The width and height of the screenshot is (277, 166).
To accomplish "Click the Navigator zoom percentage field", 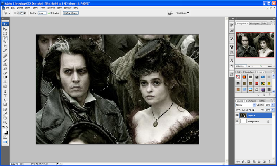I will click(241, 66).
